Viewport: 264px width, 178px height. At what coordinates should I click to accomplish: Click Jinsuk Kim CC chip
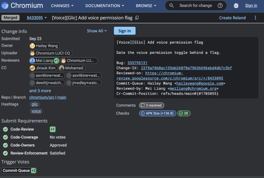[44, 68]
